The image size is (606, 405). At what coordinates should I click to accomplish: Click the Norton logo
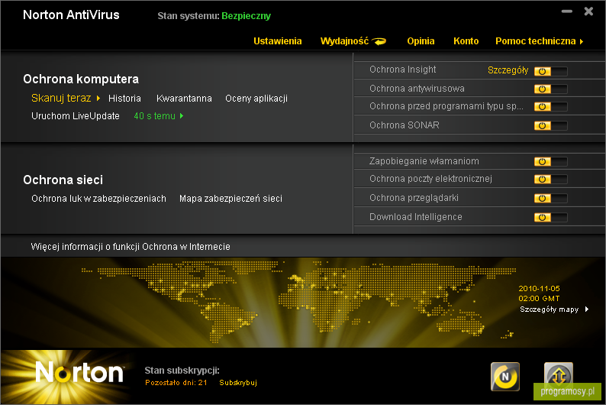click(x=79, y=372)
